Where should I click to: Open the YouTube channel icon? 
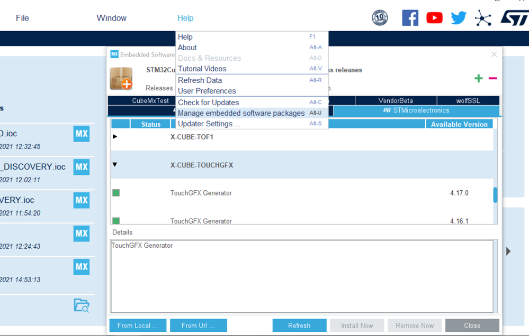click(x=434, y=18)
